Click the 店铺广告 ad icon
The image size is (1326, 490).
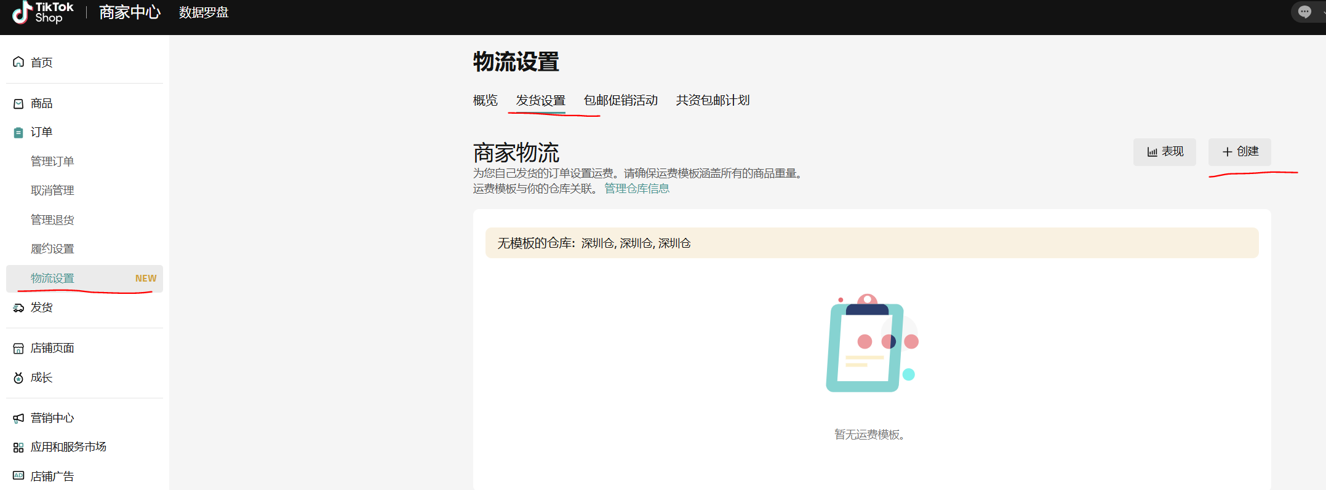[18, 476]
